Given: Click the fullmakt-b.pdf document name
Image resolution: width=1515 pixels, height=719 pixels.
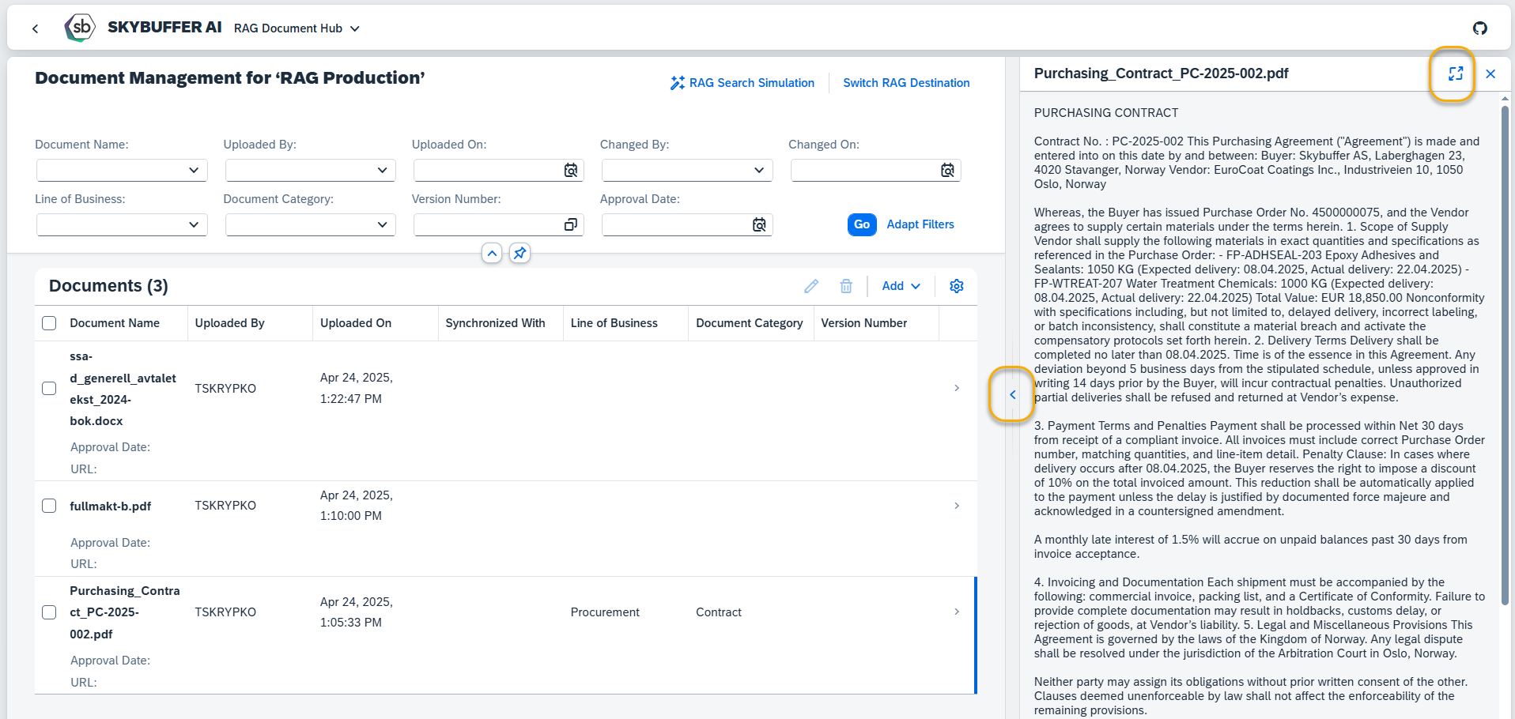Looking at the screenshot, I should (x=110, y=506).
